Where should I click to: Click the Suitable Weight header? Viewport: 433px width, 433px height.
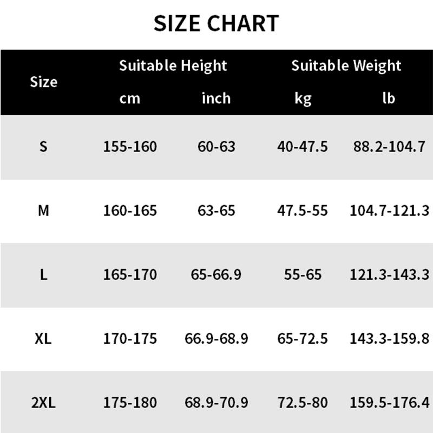[346, 66]
